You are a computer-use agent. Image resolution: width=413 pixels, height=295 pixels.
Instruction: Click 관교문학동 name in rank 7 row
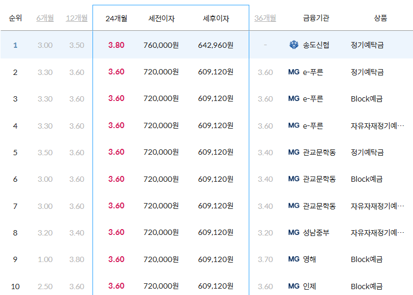point(319,206)
